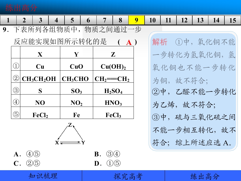Jump to question 2 tab
241x181 pixels.
coord(24,20)
